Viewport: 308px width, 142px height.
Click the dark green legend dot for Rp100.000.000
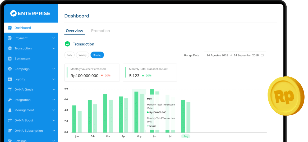click(x=148, y=112)
